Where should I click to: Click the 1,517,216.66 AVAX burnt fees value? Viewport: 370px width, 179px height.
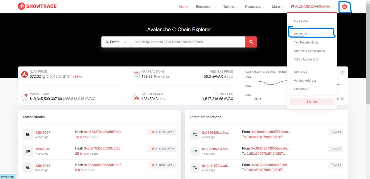(218, 99)
